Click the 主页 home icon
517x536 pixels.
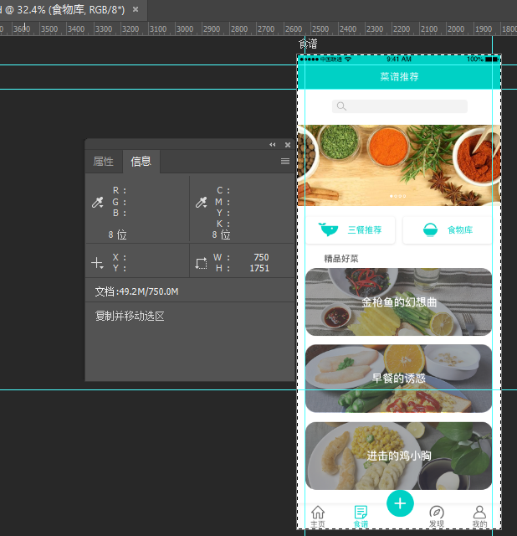pos(318,513)
